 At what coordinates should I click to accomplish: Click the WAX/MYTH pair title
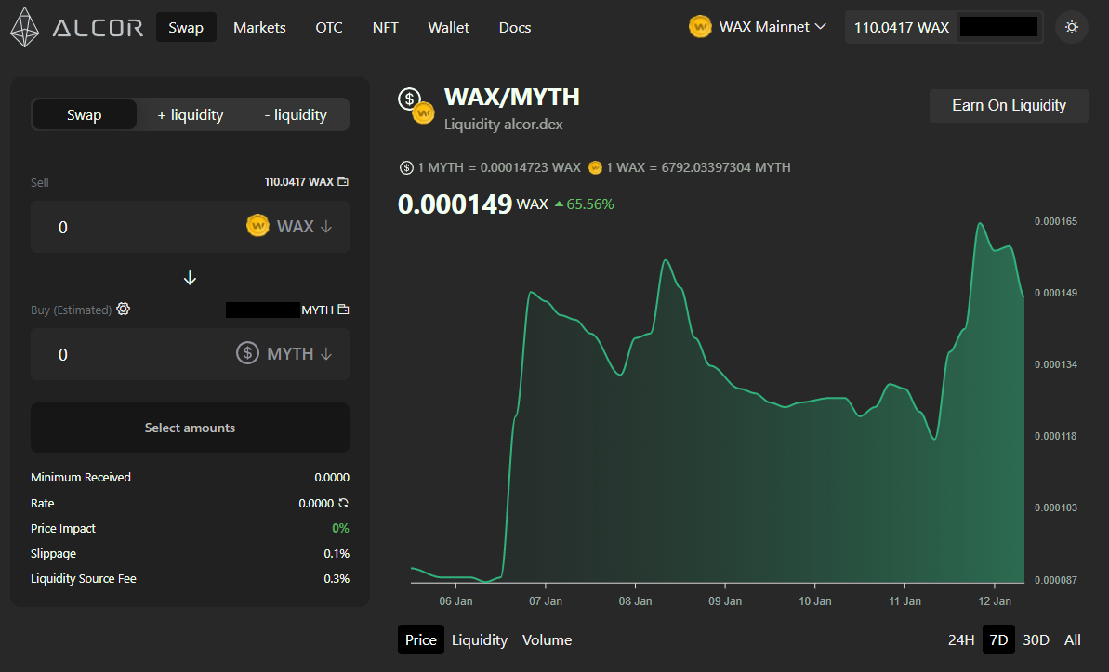click(512, 97)
